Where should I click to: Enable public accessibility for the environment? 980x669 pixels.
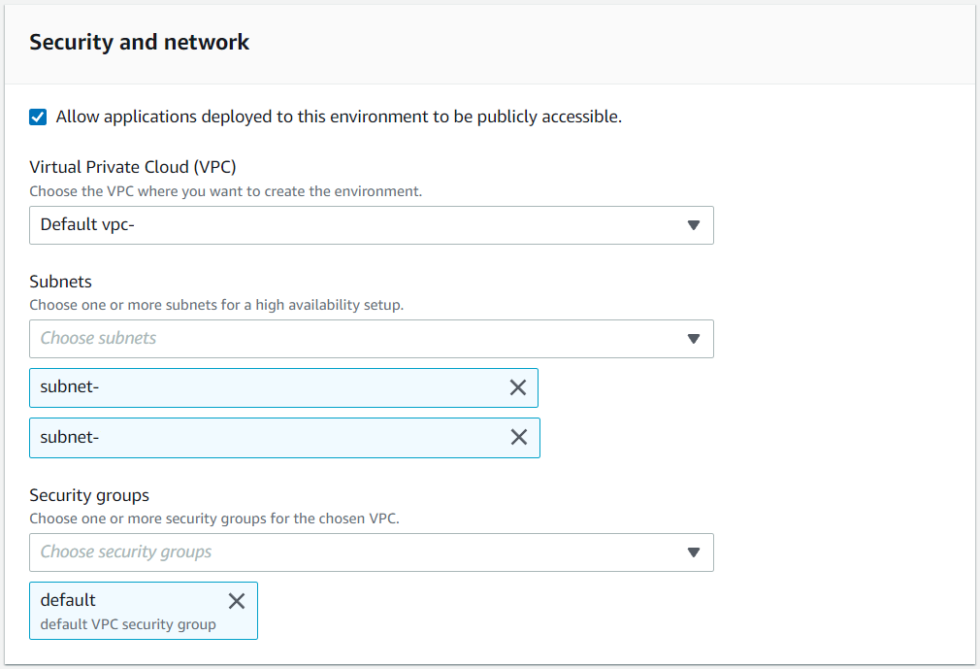click(37, 117)
